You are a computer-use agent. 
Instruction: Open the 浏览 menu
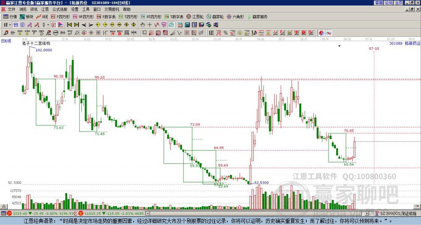coord(23,9)
